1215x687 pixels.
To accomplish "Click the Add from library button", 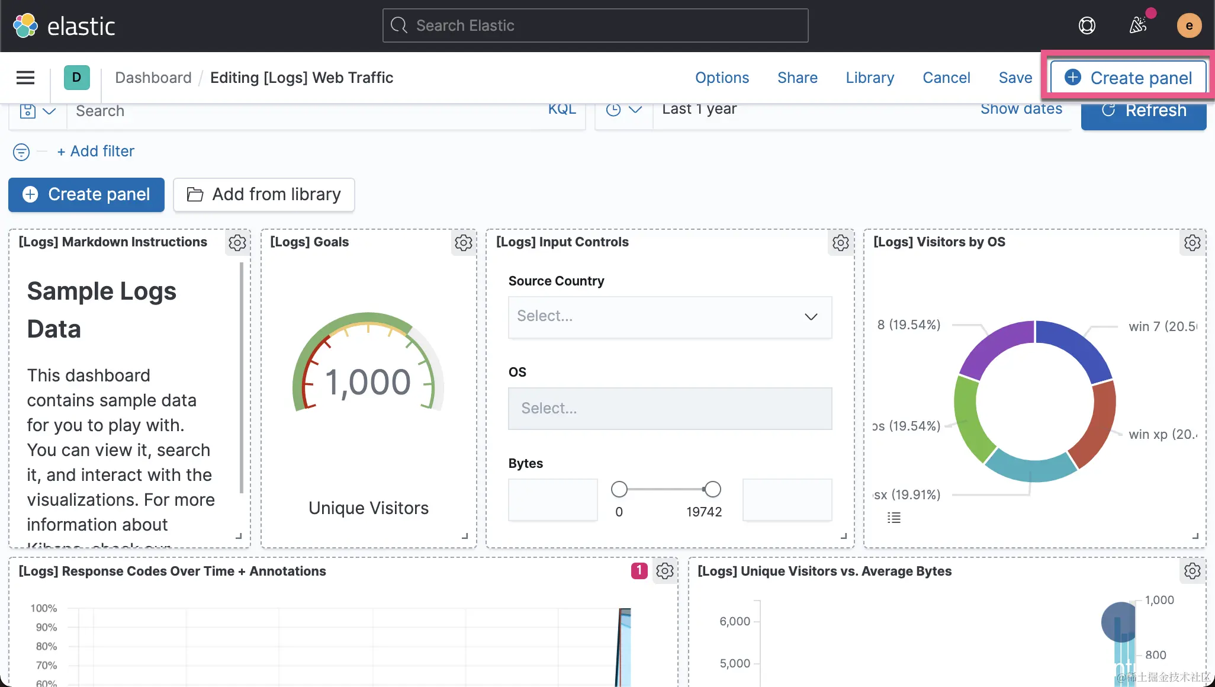I will 264,195.
